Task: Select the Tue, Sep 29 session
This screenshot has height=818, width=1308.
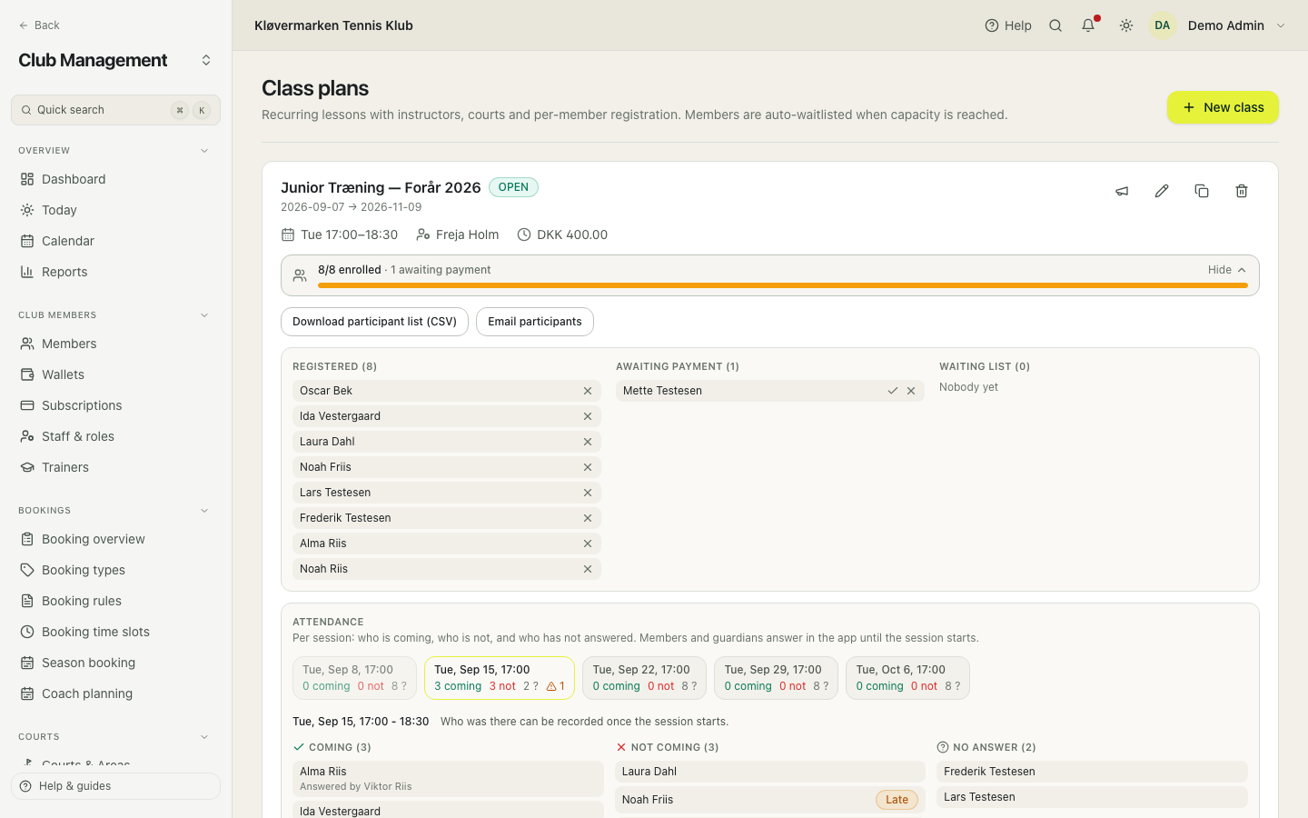Action: coord(776,678)
